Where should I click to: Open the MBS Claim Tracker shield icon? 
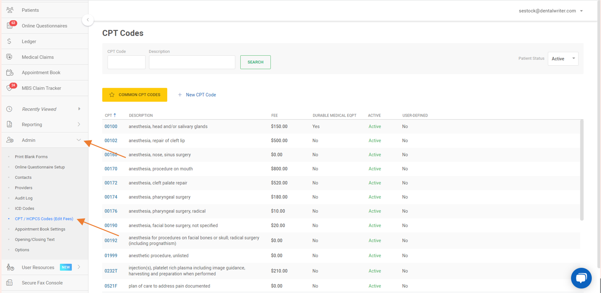(x=10, y=88)
